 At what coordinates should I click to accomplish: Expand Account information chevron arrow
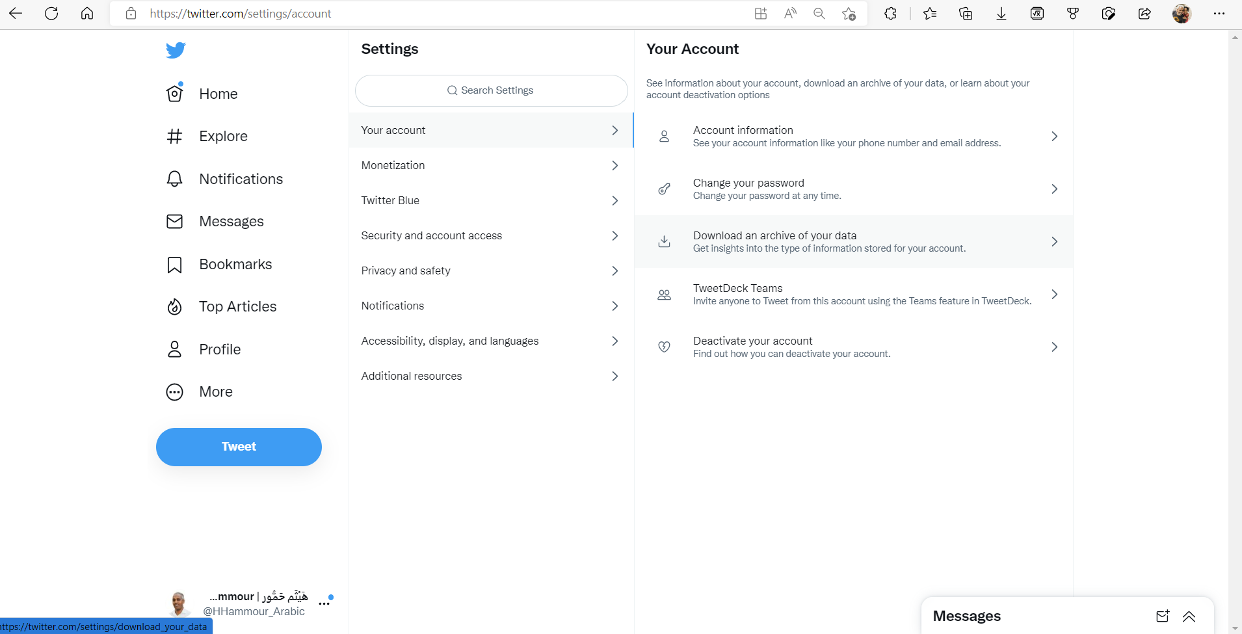[x=1054, y=137]
